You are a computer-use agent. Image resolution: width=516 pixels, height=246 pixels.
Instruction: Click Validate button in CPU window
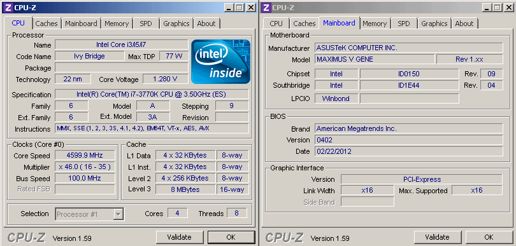[x=179, y=237]
